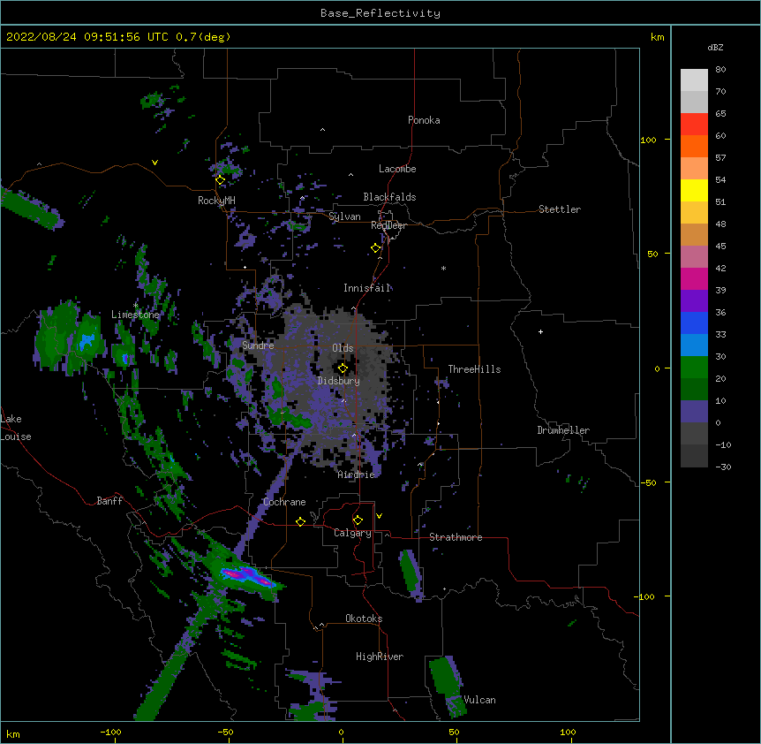Click the HighRiver label
Screen dimensions: 761x744
tap(380, 657)
